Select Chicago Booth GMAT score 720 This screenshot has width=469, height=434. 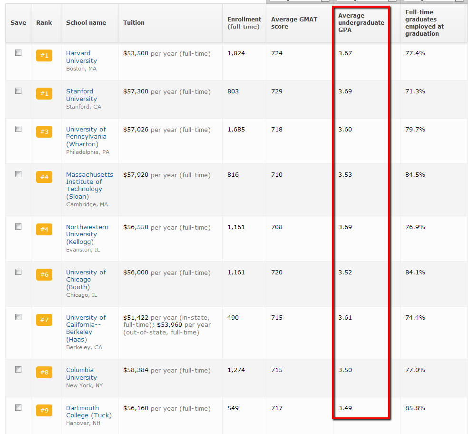tap(277, 272)
